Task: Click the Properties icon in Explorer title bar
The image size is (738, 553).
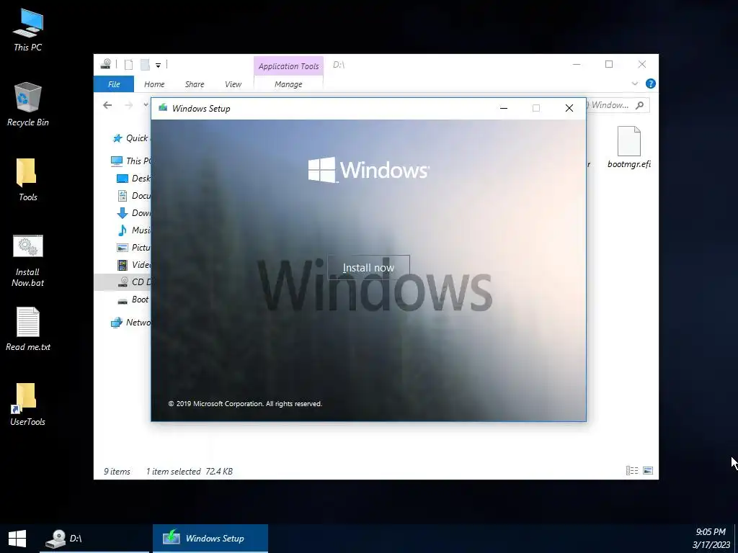Action: tap(128, 65)
